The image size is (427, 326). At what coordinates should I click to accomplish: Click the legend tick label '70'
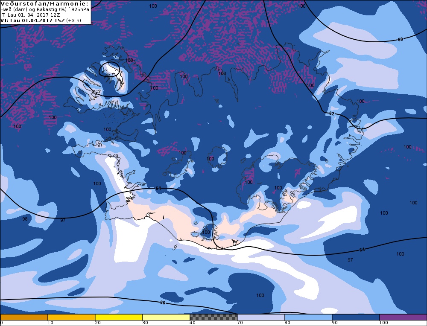click(x=240, y=323)
